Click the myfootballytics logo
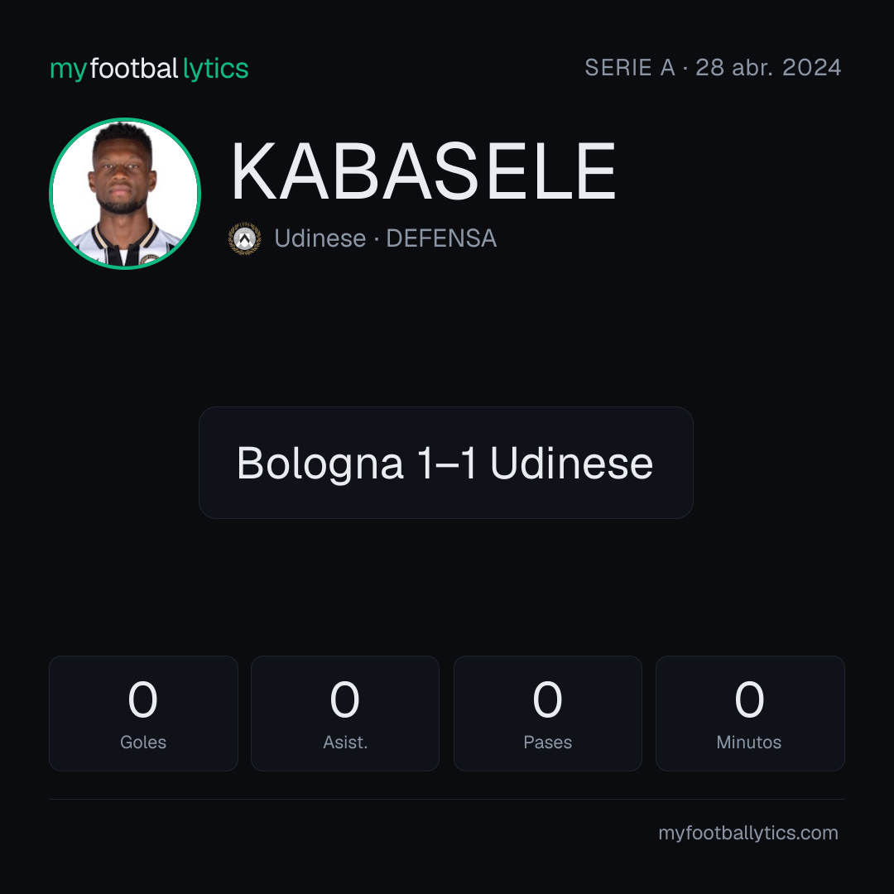This screenshot has height=894, width=894. click(x=149, y=69)
